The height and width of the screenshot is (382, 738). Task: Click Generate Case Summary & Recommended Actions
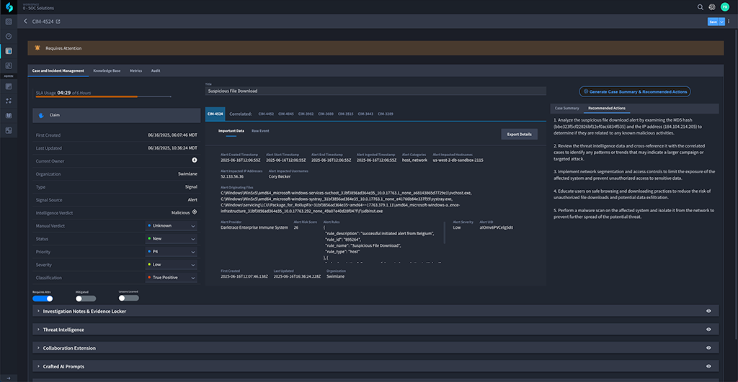tap(635, 91)
